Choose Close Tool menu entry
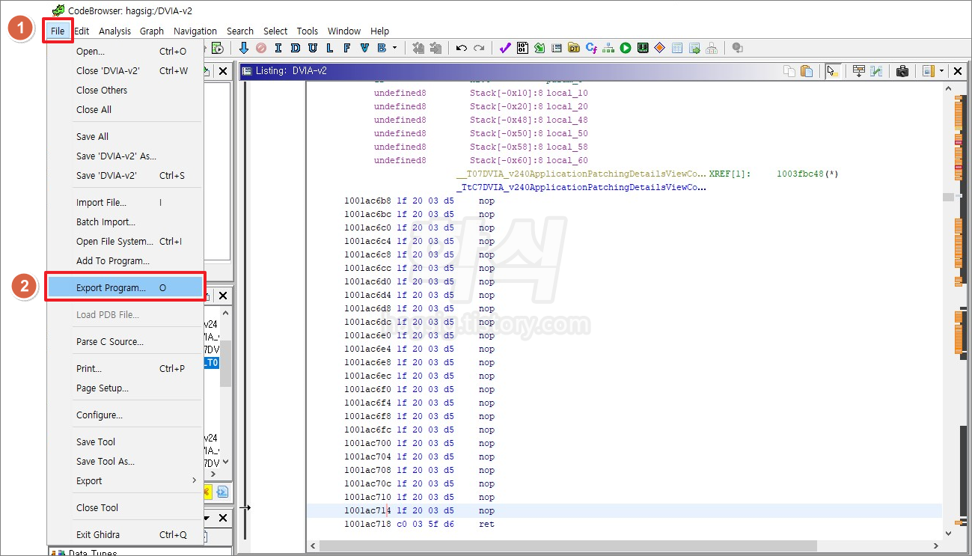The width and height of the screenshot is (972, 556). (125, 508)
